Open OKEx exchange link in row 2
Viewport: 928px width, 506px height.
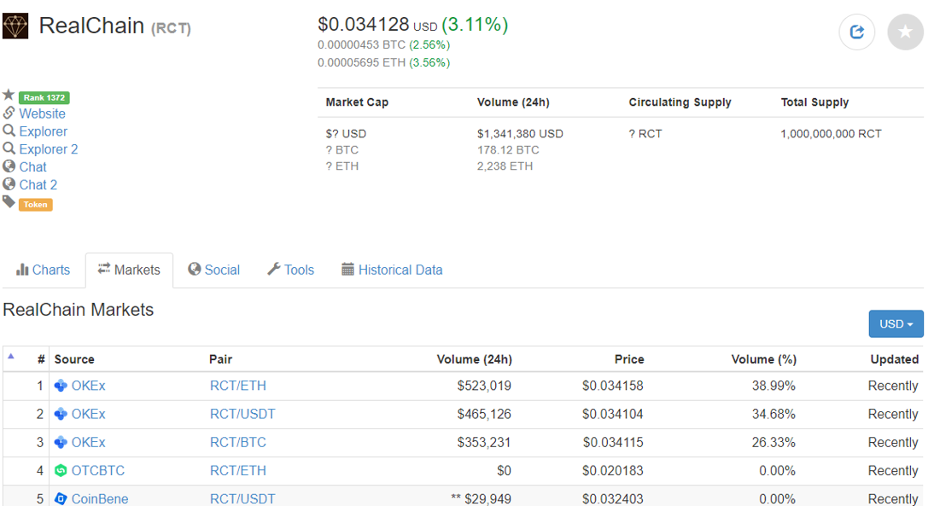(88, 414)
